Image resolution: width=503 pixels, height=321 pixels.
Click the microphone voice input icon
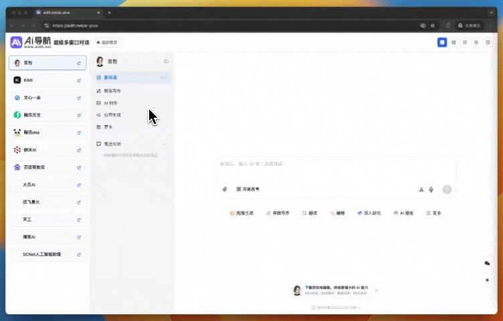pyautogui.click(x=431, y=189)
